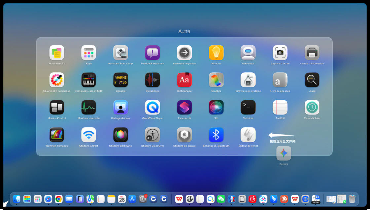This screenshot has width=370, height=210.
Task: Launch QuickTime Player
Action: 152,107
